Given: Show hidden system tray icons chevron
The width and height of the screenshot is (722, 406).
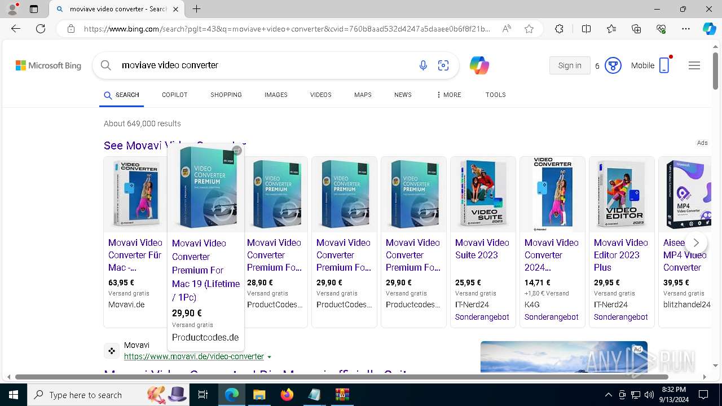Looking at the screenshot, I should tap(608, 395).
